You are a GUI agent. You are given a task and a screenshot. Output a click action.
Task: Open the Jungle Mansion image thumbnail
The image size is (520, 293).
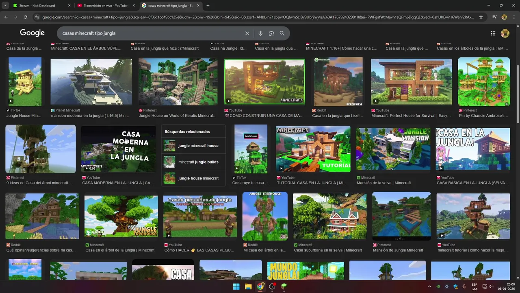(x=393, y=149)
